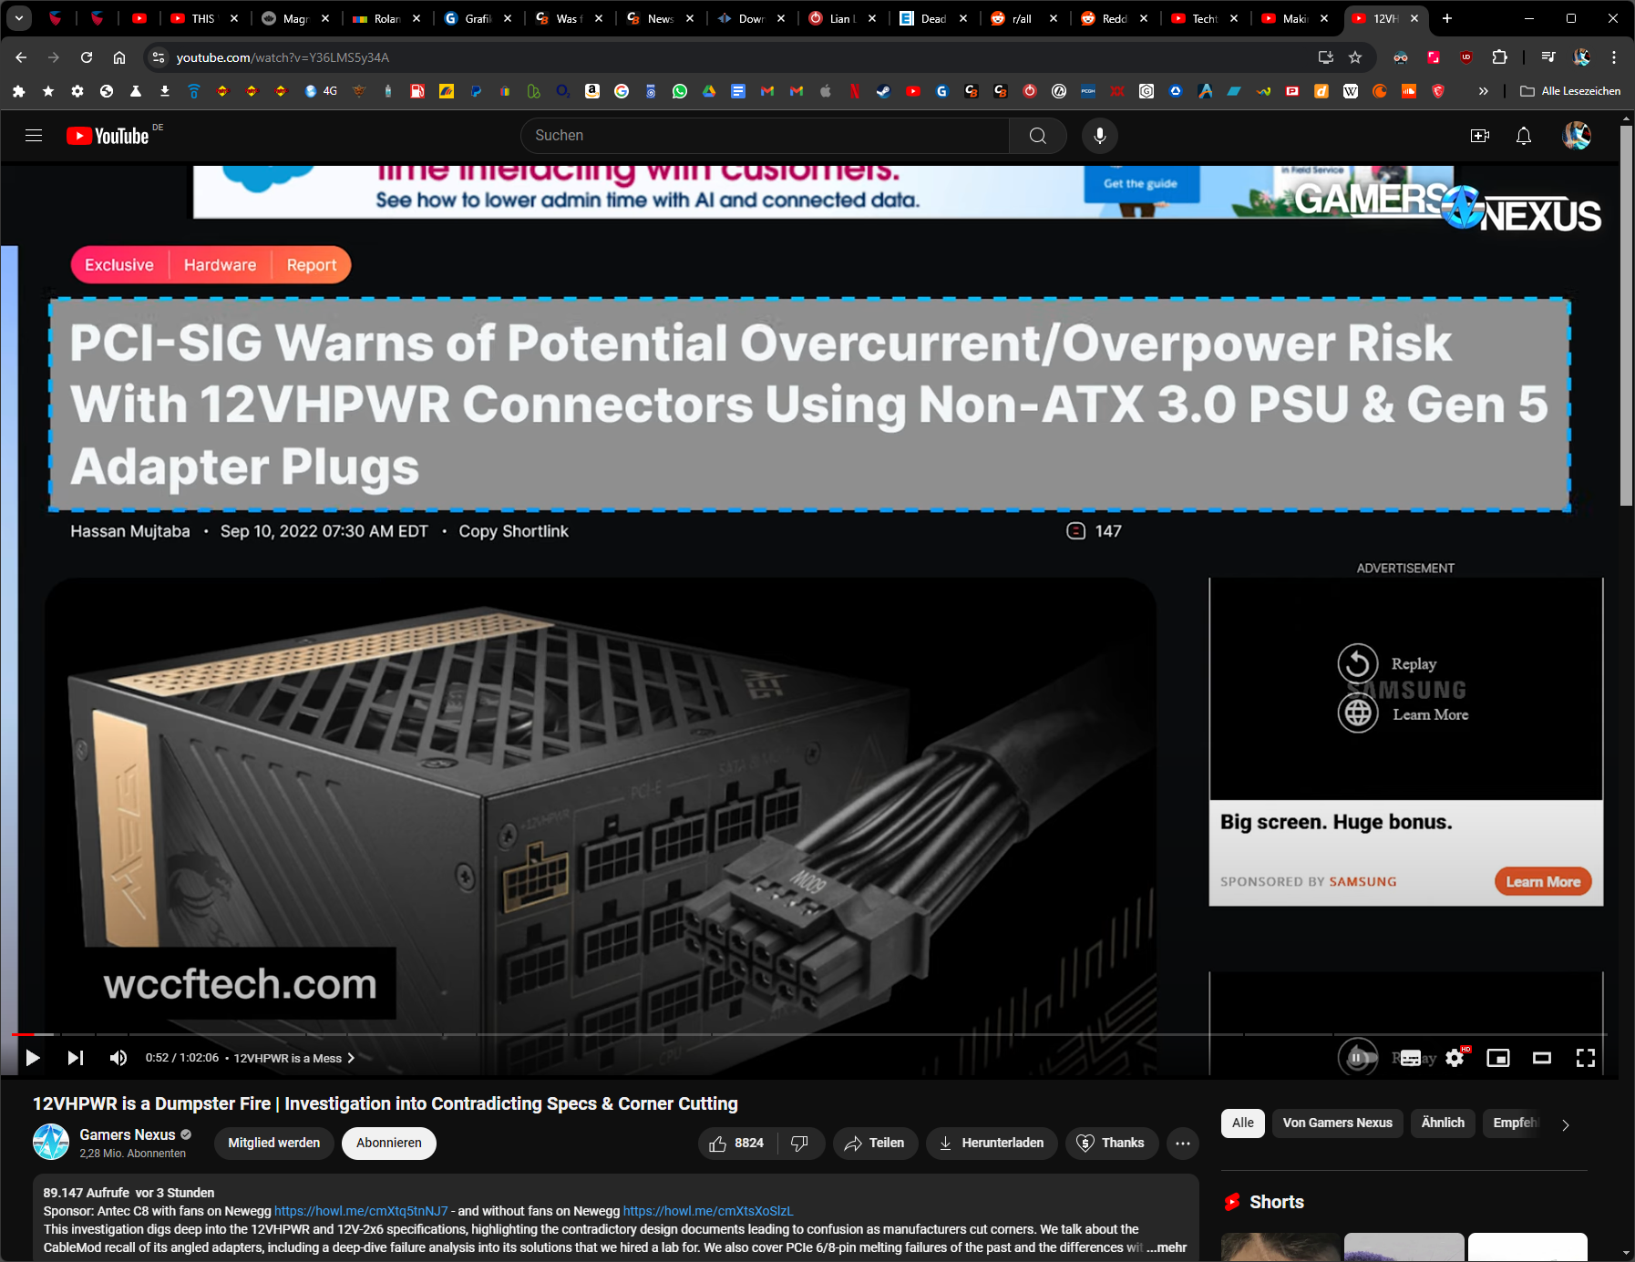Open the create video camera icon
Viewport: 1635px width, 1262px height.
[x=1480, y=136]
